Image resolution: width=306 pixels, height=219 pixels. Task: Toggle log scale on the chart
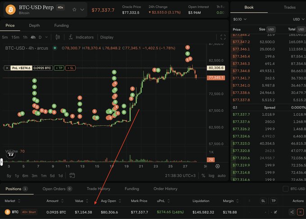[211, 175]
